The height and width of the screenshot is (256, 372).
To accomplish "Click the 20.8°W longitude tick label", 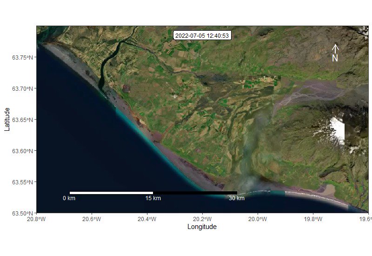I will (x=36, y=219).
